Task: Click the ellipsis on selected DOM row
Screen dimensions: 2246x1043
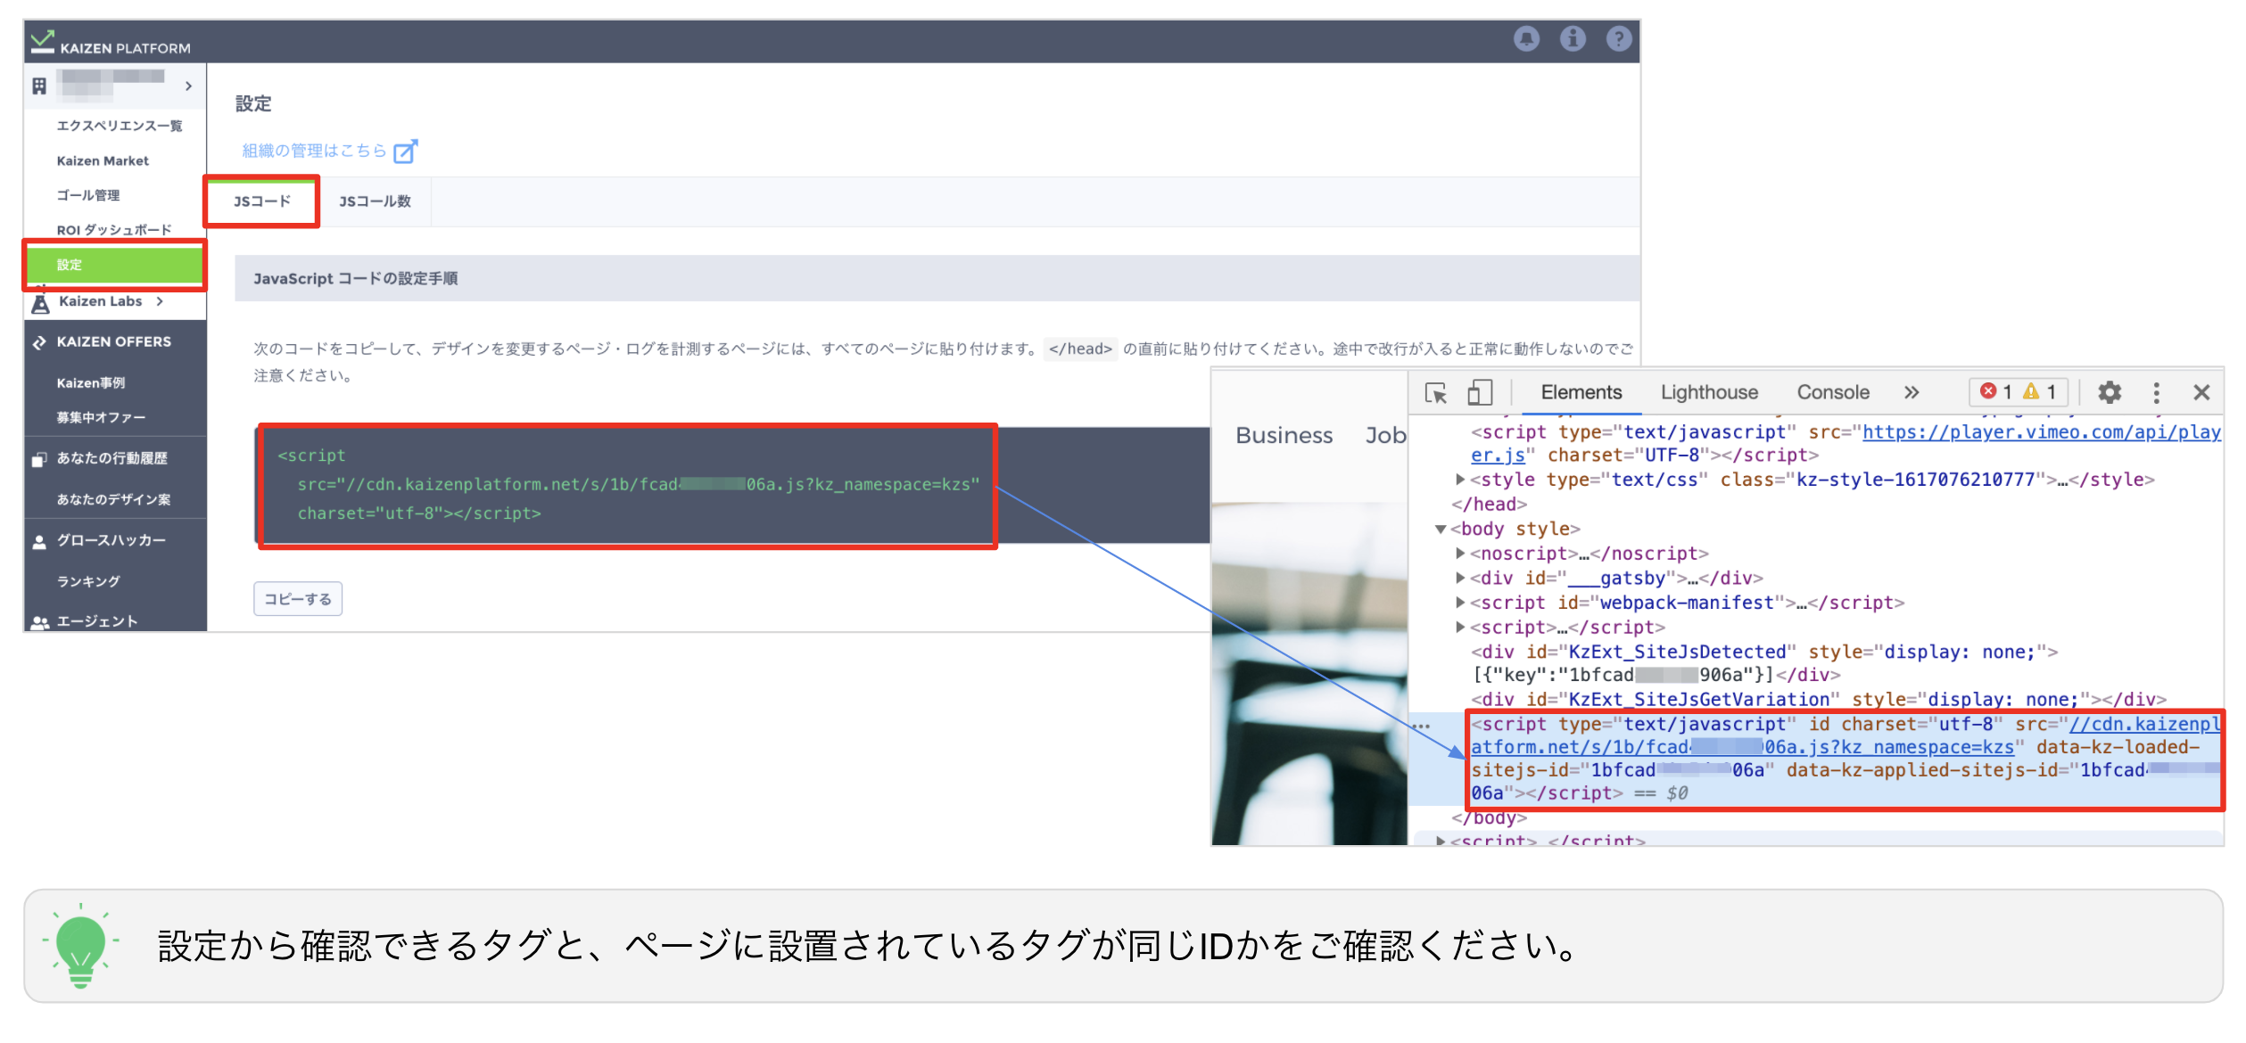Action: point(1421,727)
